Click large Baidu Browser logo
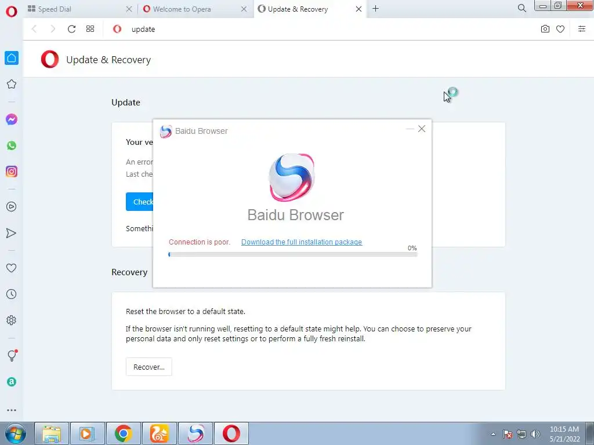 pos(291,177)
